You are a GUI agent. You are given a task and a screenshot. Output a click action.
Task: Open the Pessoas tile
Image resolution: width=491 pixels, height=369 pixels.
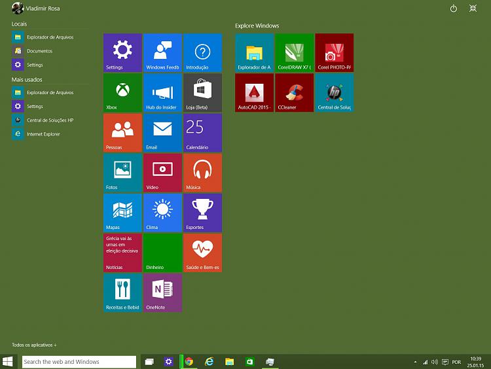pyautogui.click(x=122, y=133)
